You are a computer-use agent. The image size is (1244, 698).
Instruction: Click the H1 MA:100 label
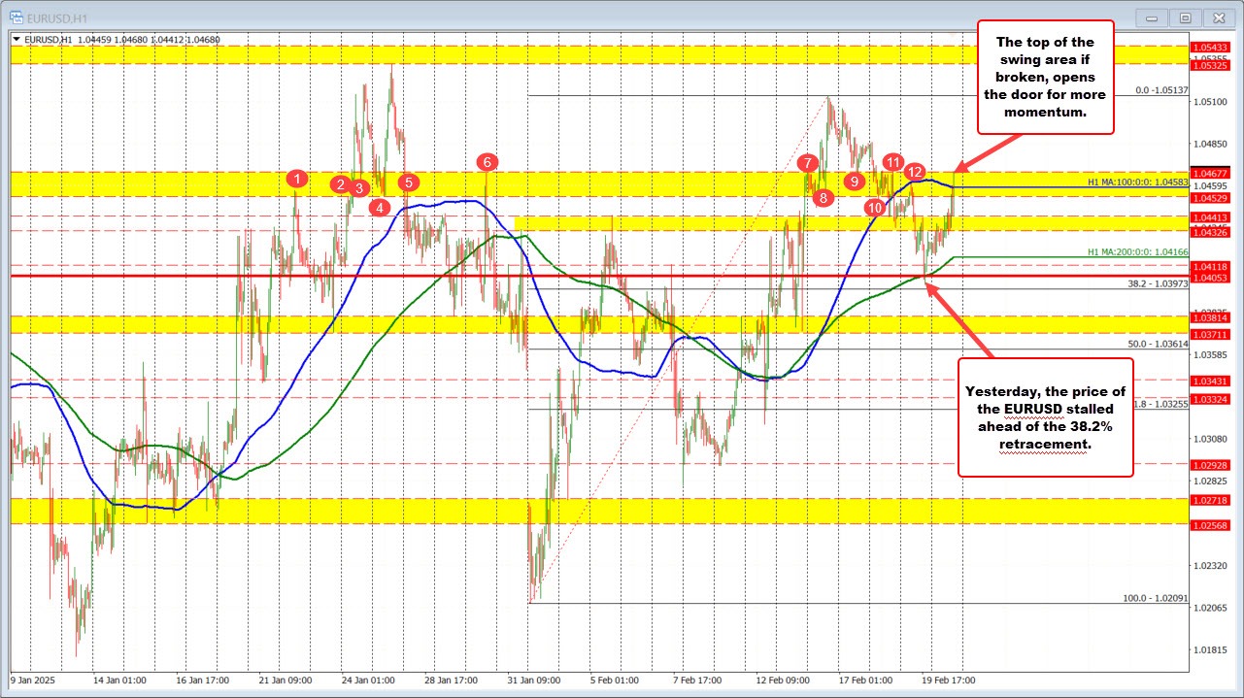coord(1137,183)
